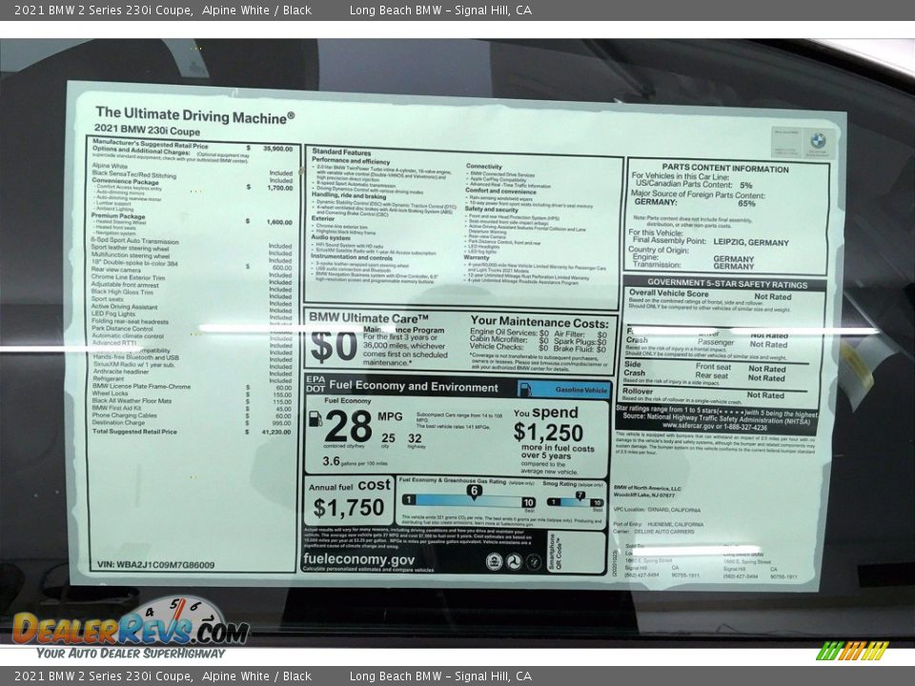Image resolution: width=915 pixels, height=686 pixels.
Task: Click the DOT emblem below the EPA logo
Action: coord(316,388)
